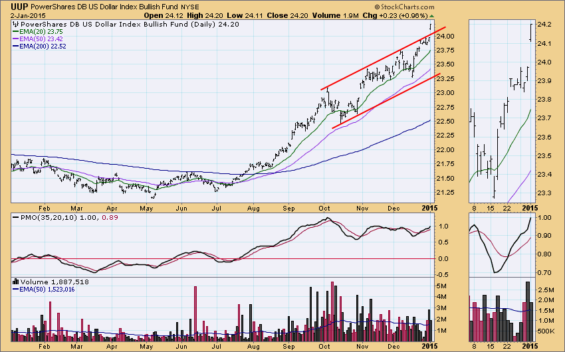565x352 pixels.
Task: Click the 2-Jan-2015 date label
Action: coord(28,15)
